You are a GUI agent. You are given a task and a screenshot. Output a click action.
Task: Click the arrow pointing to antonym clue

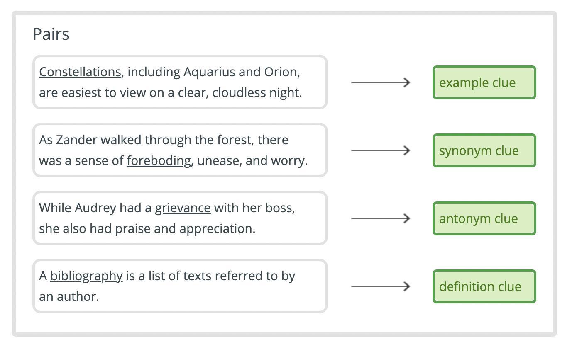point(381,218)
